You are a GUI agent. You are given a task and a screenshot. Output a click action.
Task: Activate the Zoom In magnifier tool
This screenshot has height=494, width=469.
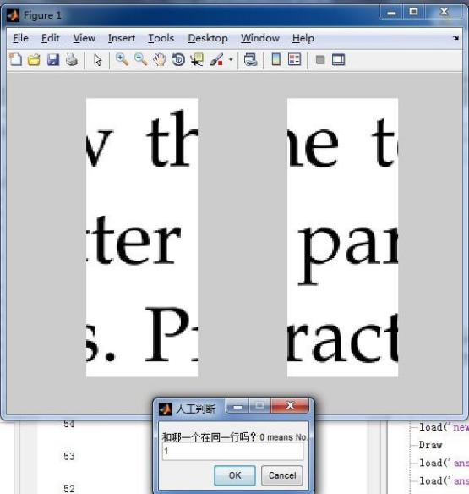122,59
